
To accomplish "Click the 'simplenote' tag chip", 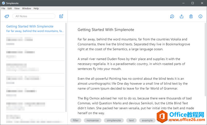I will pos(114,120).
